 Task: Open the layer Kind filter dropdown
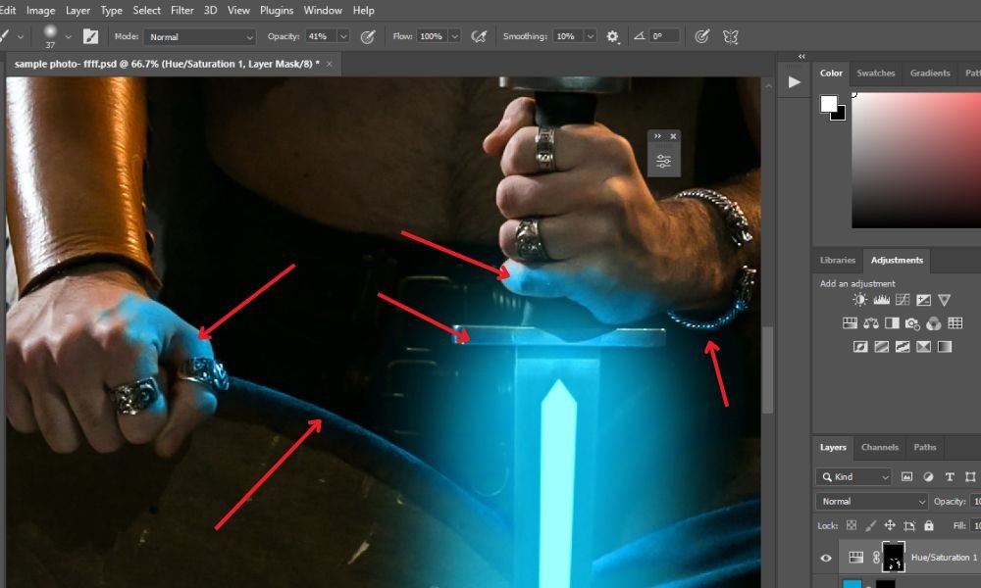click(853, 477)
